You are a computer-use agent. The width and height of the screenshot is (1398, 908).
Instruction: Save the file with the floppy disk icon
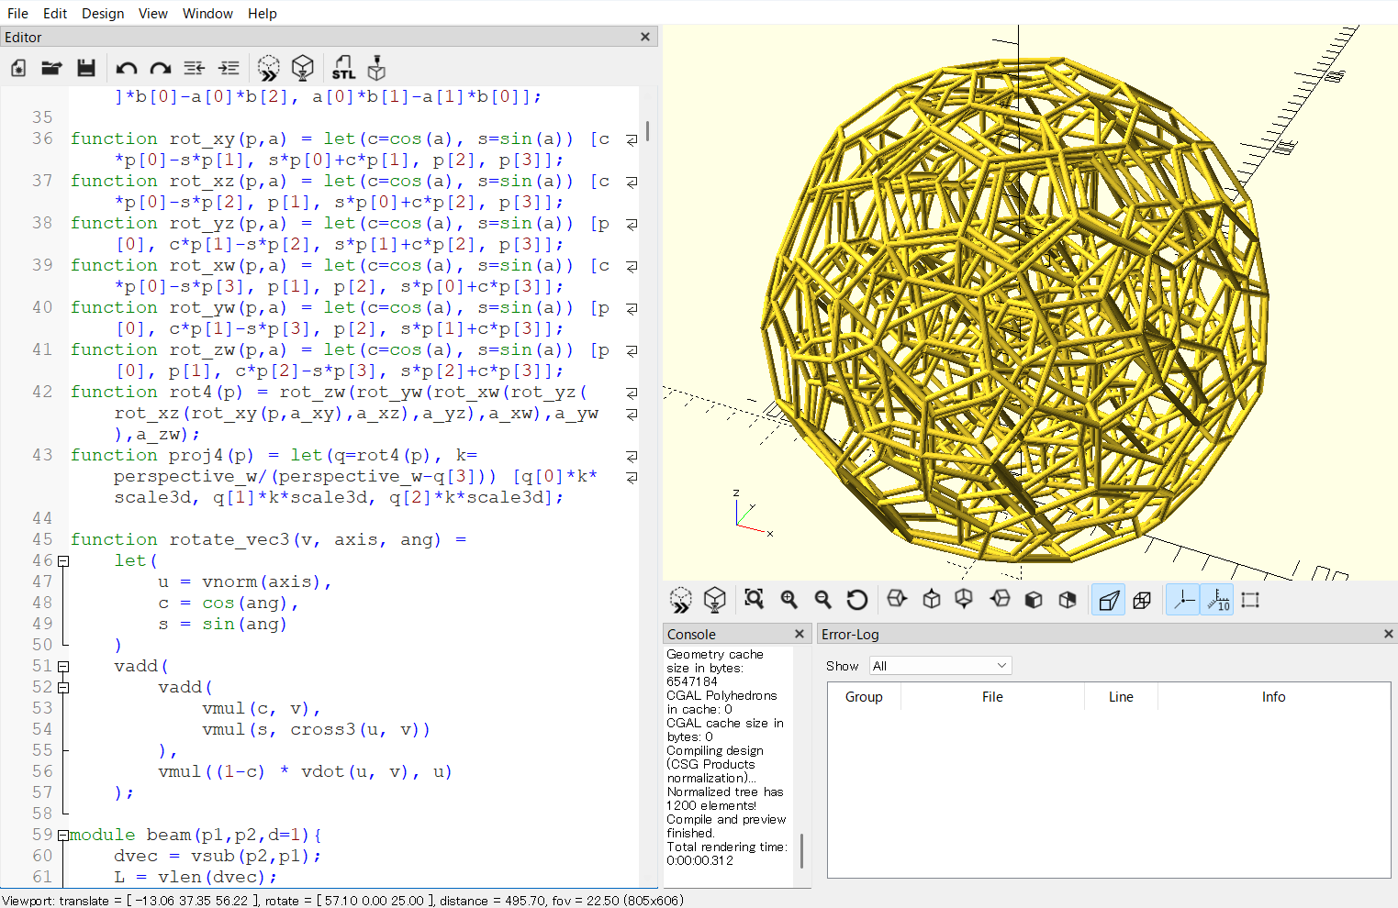[86, 68]
